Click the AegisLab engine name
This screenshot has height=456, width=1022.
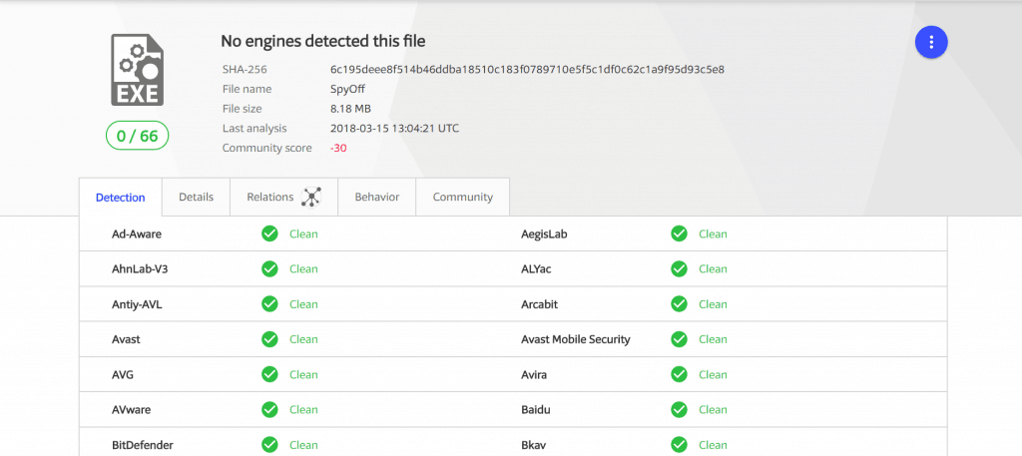tap(544, 233)
